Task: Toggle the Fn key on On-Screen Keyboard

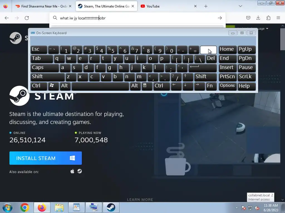Action: [211, 87]
